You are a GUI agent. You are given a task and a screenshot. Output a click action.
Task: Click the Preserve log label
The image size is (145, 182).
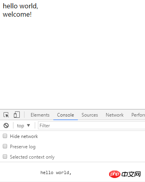click(x=23, y=147)
